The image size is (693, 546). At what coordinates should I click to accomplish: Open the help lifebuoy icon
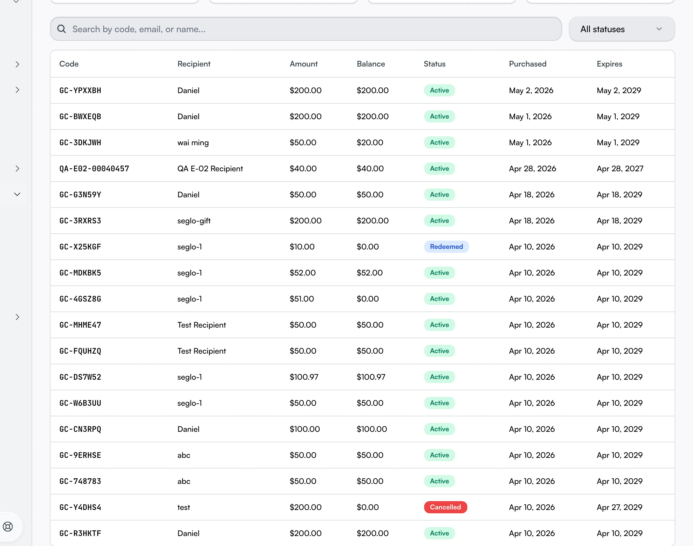point(8,527)
